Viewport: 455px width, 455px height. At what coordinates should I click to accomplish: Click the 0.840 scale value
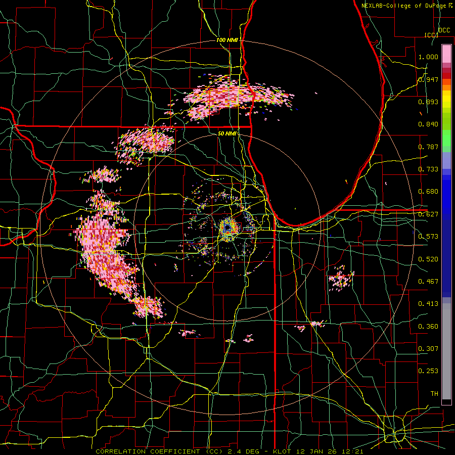428,124
